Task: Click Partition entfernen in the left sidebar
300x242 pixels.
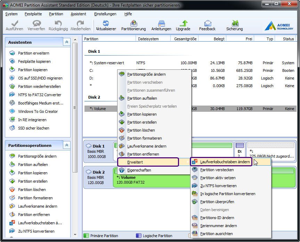Action: 34,215
